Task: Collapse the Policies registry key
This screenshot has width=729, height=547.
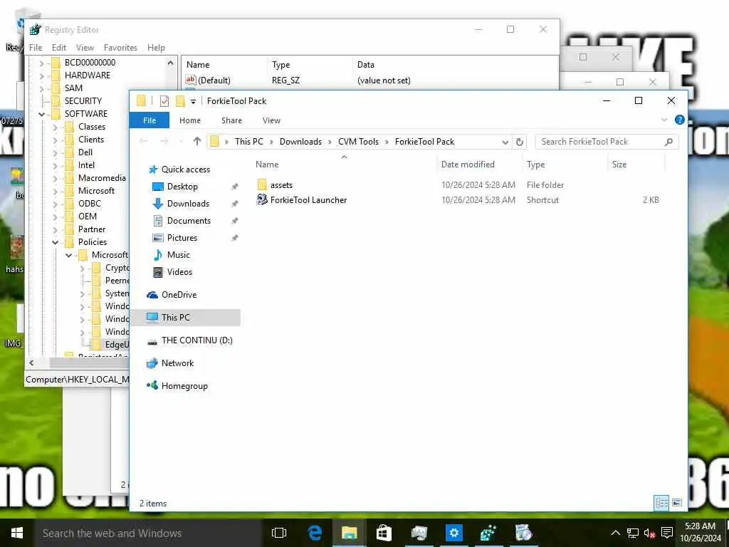Action: coord(55,242)
